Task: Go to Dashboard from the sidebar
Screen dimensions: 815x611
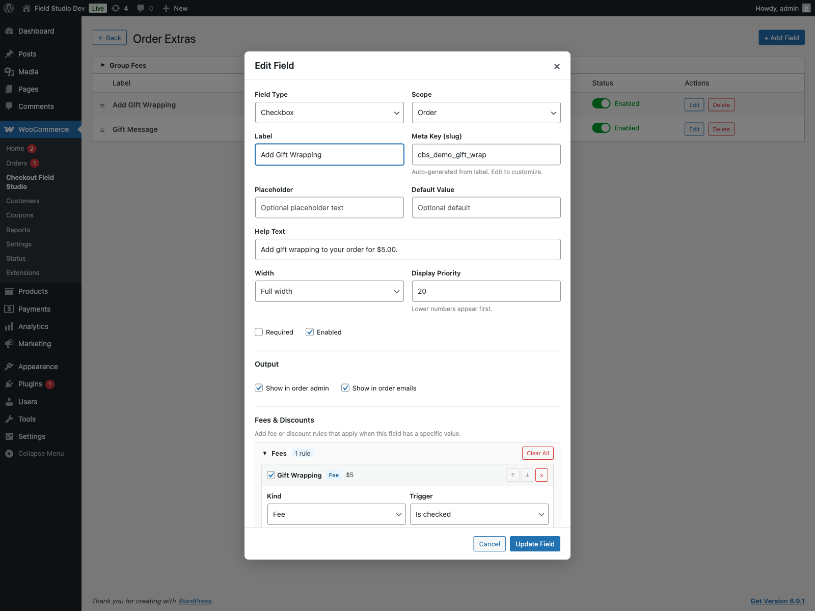Action: click(36, 31)
